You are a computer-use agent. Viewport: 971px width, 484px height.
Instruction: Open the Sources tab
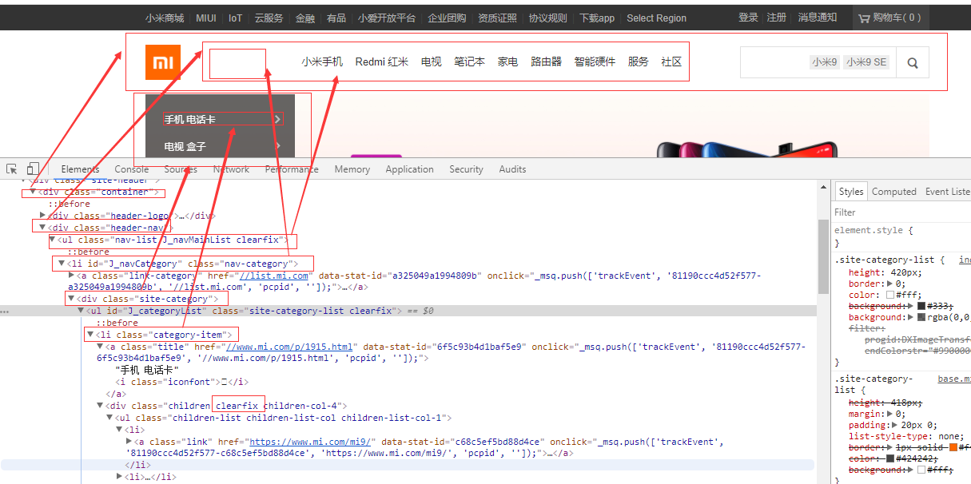pyautogui.click(x=181, y=169)
